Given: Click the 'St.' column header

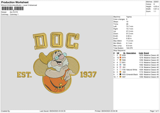Looking at the screenshot, I should [x=124, y=53].
